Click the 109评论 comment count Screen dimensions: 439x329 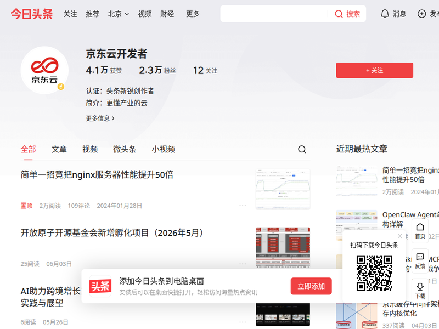tap(78, 206)
